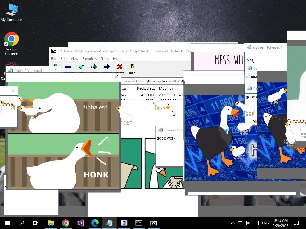Select the My Computer desktop icon
The width and height of the screenshot is (306, 229).
point(12,13)
